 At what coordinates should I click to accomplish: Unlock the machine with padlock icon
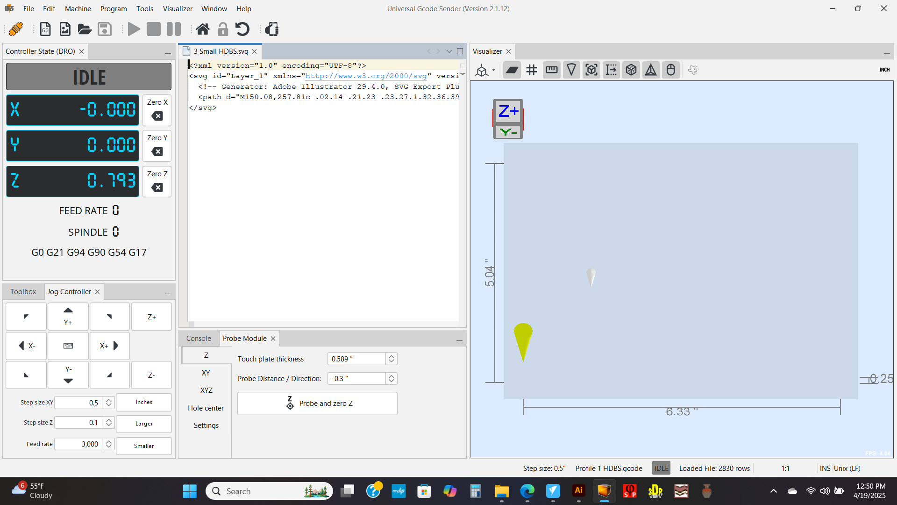click(x=223, y=29)
